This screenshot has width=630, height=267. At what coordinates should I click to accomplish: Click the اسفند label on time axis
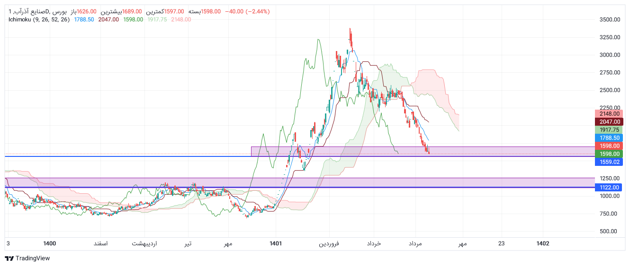100,243
